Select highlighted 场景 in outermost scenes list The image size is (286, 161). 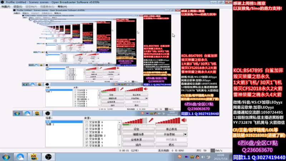64,122
